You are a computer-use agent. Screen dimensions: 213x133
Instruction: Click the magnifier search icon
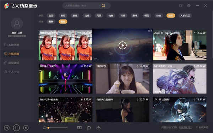coord(103,6)
